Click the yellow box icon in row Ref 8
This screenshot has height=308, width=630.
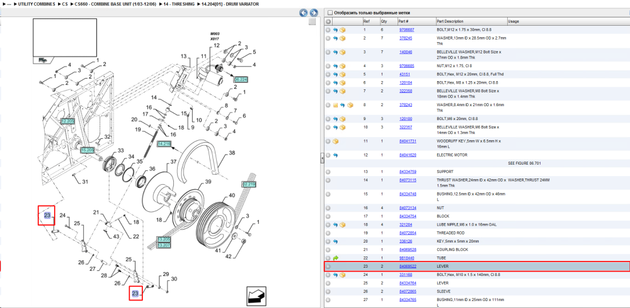350,105
